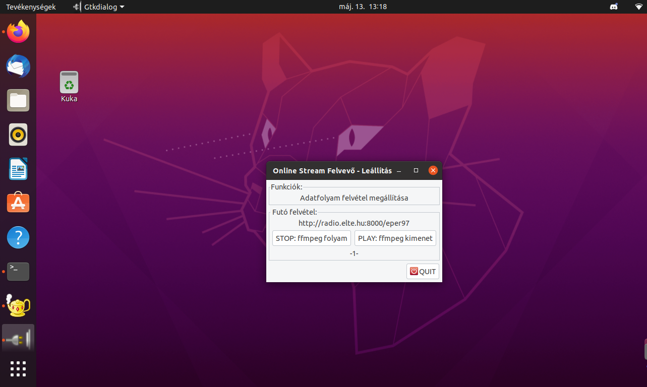The height and width of the screenshot is (387, 647).
Task: Click the stream URL radio.elte.hu:8000/eper97
Action: pos(354,223)
